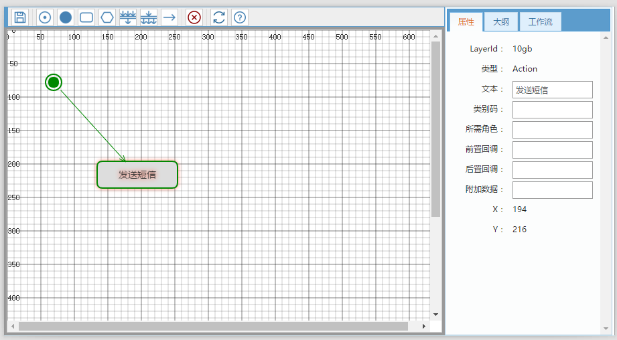This screenshot has width=617, height=340.
Task: Select the single-arrow join tool
Action: [x=149, y=17]
